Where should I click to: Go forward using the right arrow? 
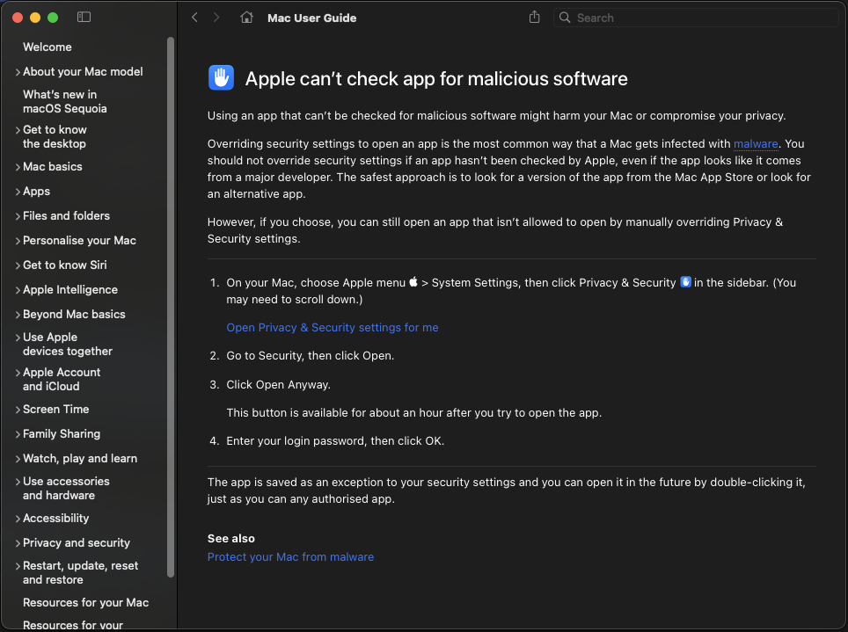(x=216, y=18)
